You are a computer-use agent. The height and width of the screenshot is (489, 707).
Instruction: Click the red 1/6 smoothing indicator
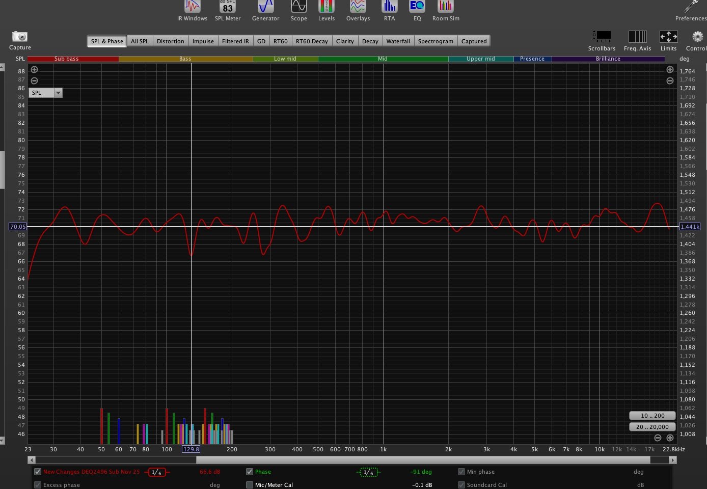click(x=157, y=472)
